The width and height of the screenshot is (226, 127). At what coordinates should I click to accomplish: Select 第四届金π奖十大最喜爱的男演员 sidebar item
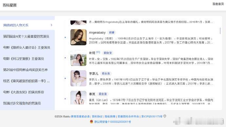26,36
